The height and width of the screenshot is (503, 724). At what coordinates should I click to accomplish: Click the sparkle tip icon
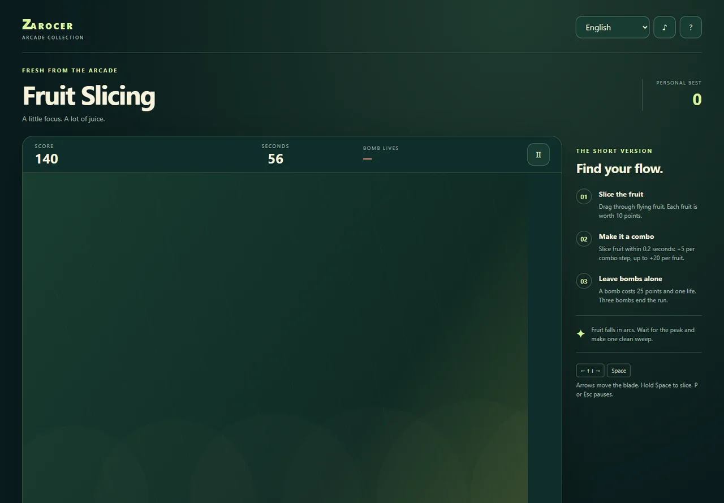(x=581, y=334)
